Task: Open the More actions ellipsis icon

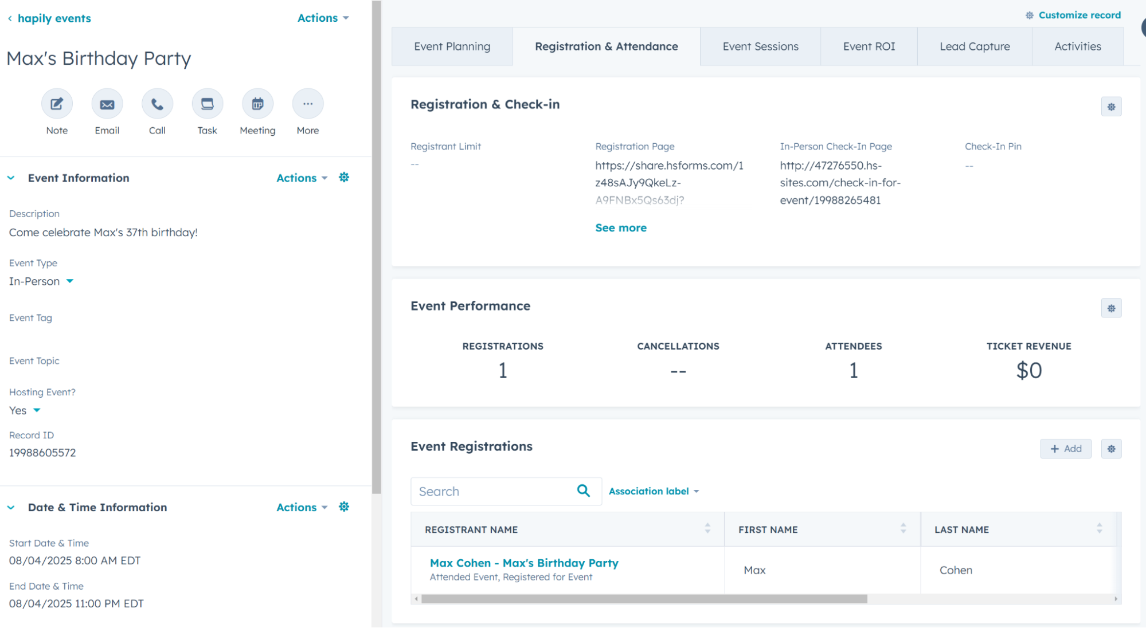Action: [x=308, y=104]
